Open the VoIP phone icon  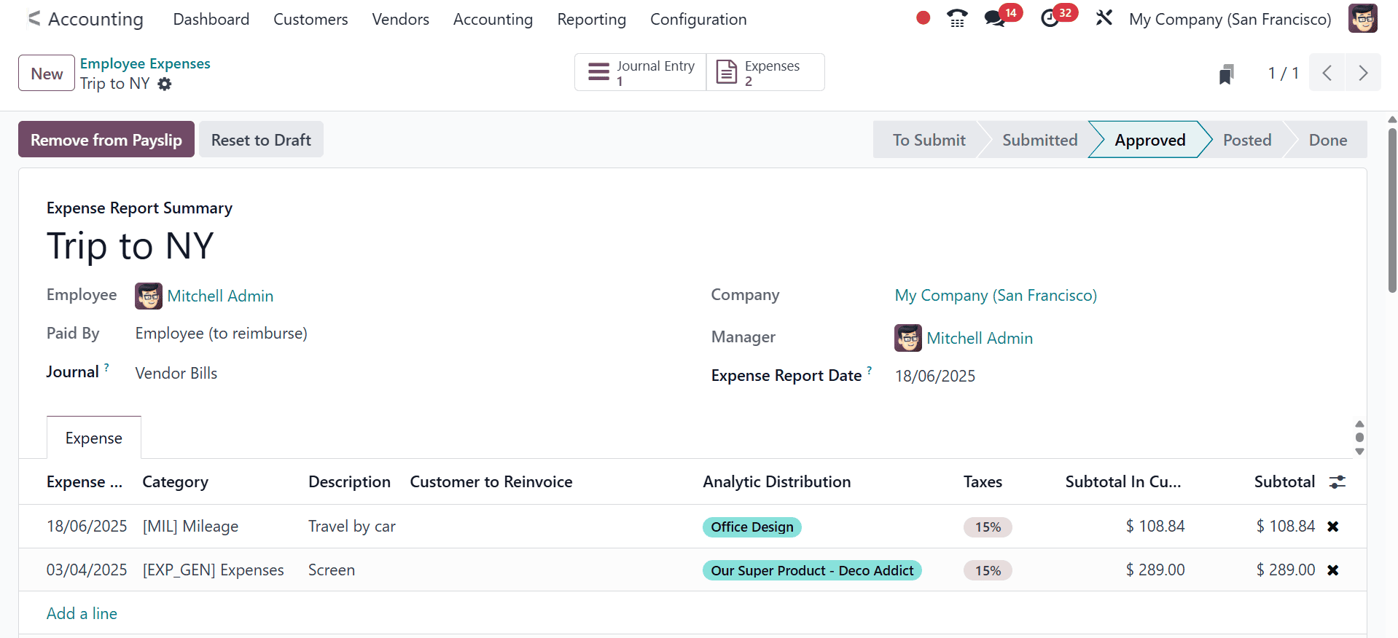957,18
